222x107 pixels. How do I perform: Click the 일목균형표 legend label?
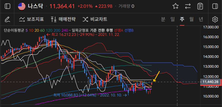(80, 30)
